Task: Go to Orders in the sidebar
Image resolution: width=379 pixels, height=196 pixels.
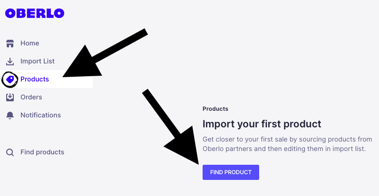Action: point(31,97)
